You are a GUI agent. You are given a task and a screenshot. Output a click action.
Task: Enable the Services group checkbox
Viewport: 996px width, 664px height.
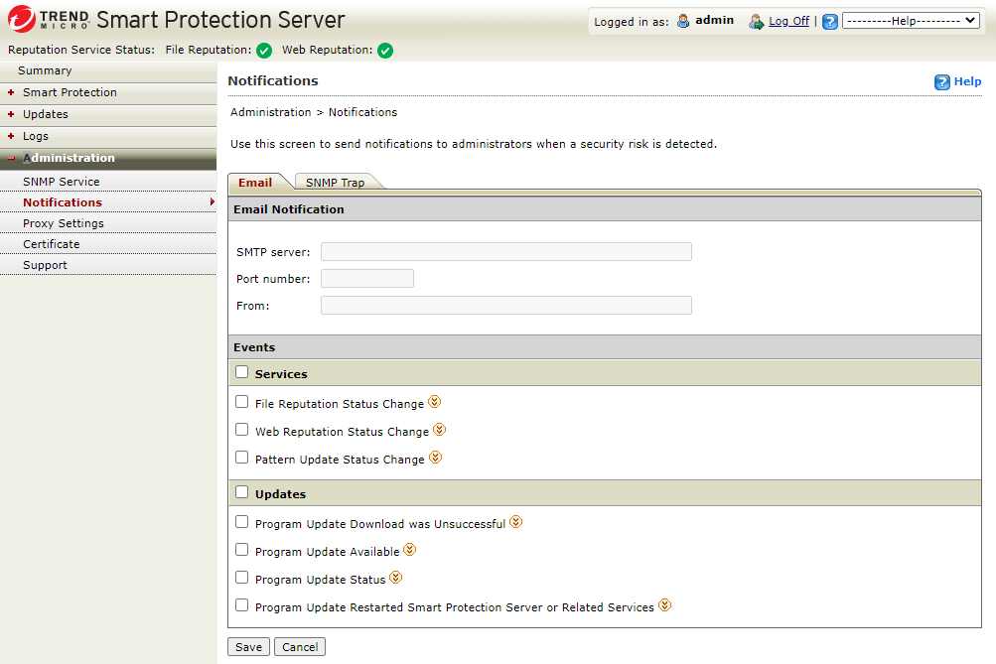coord(241,373)
